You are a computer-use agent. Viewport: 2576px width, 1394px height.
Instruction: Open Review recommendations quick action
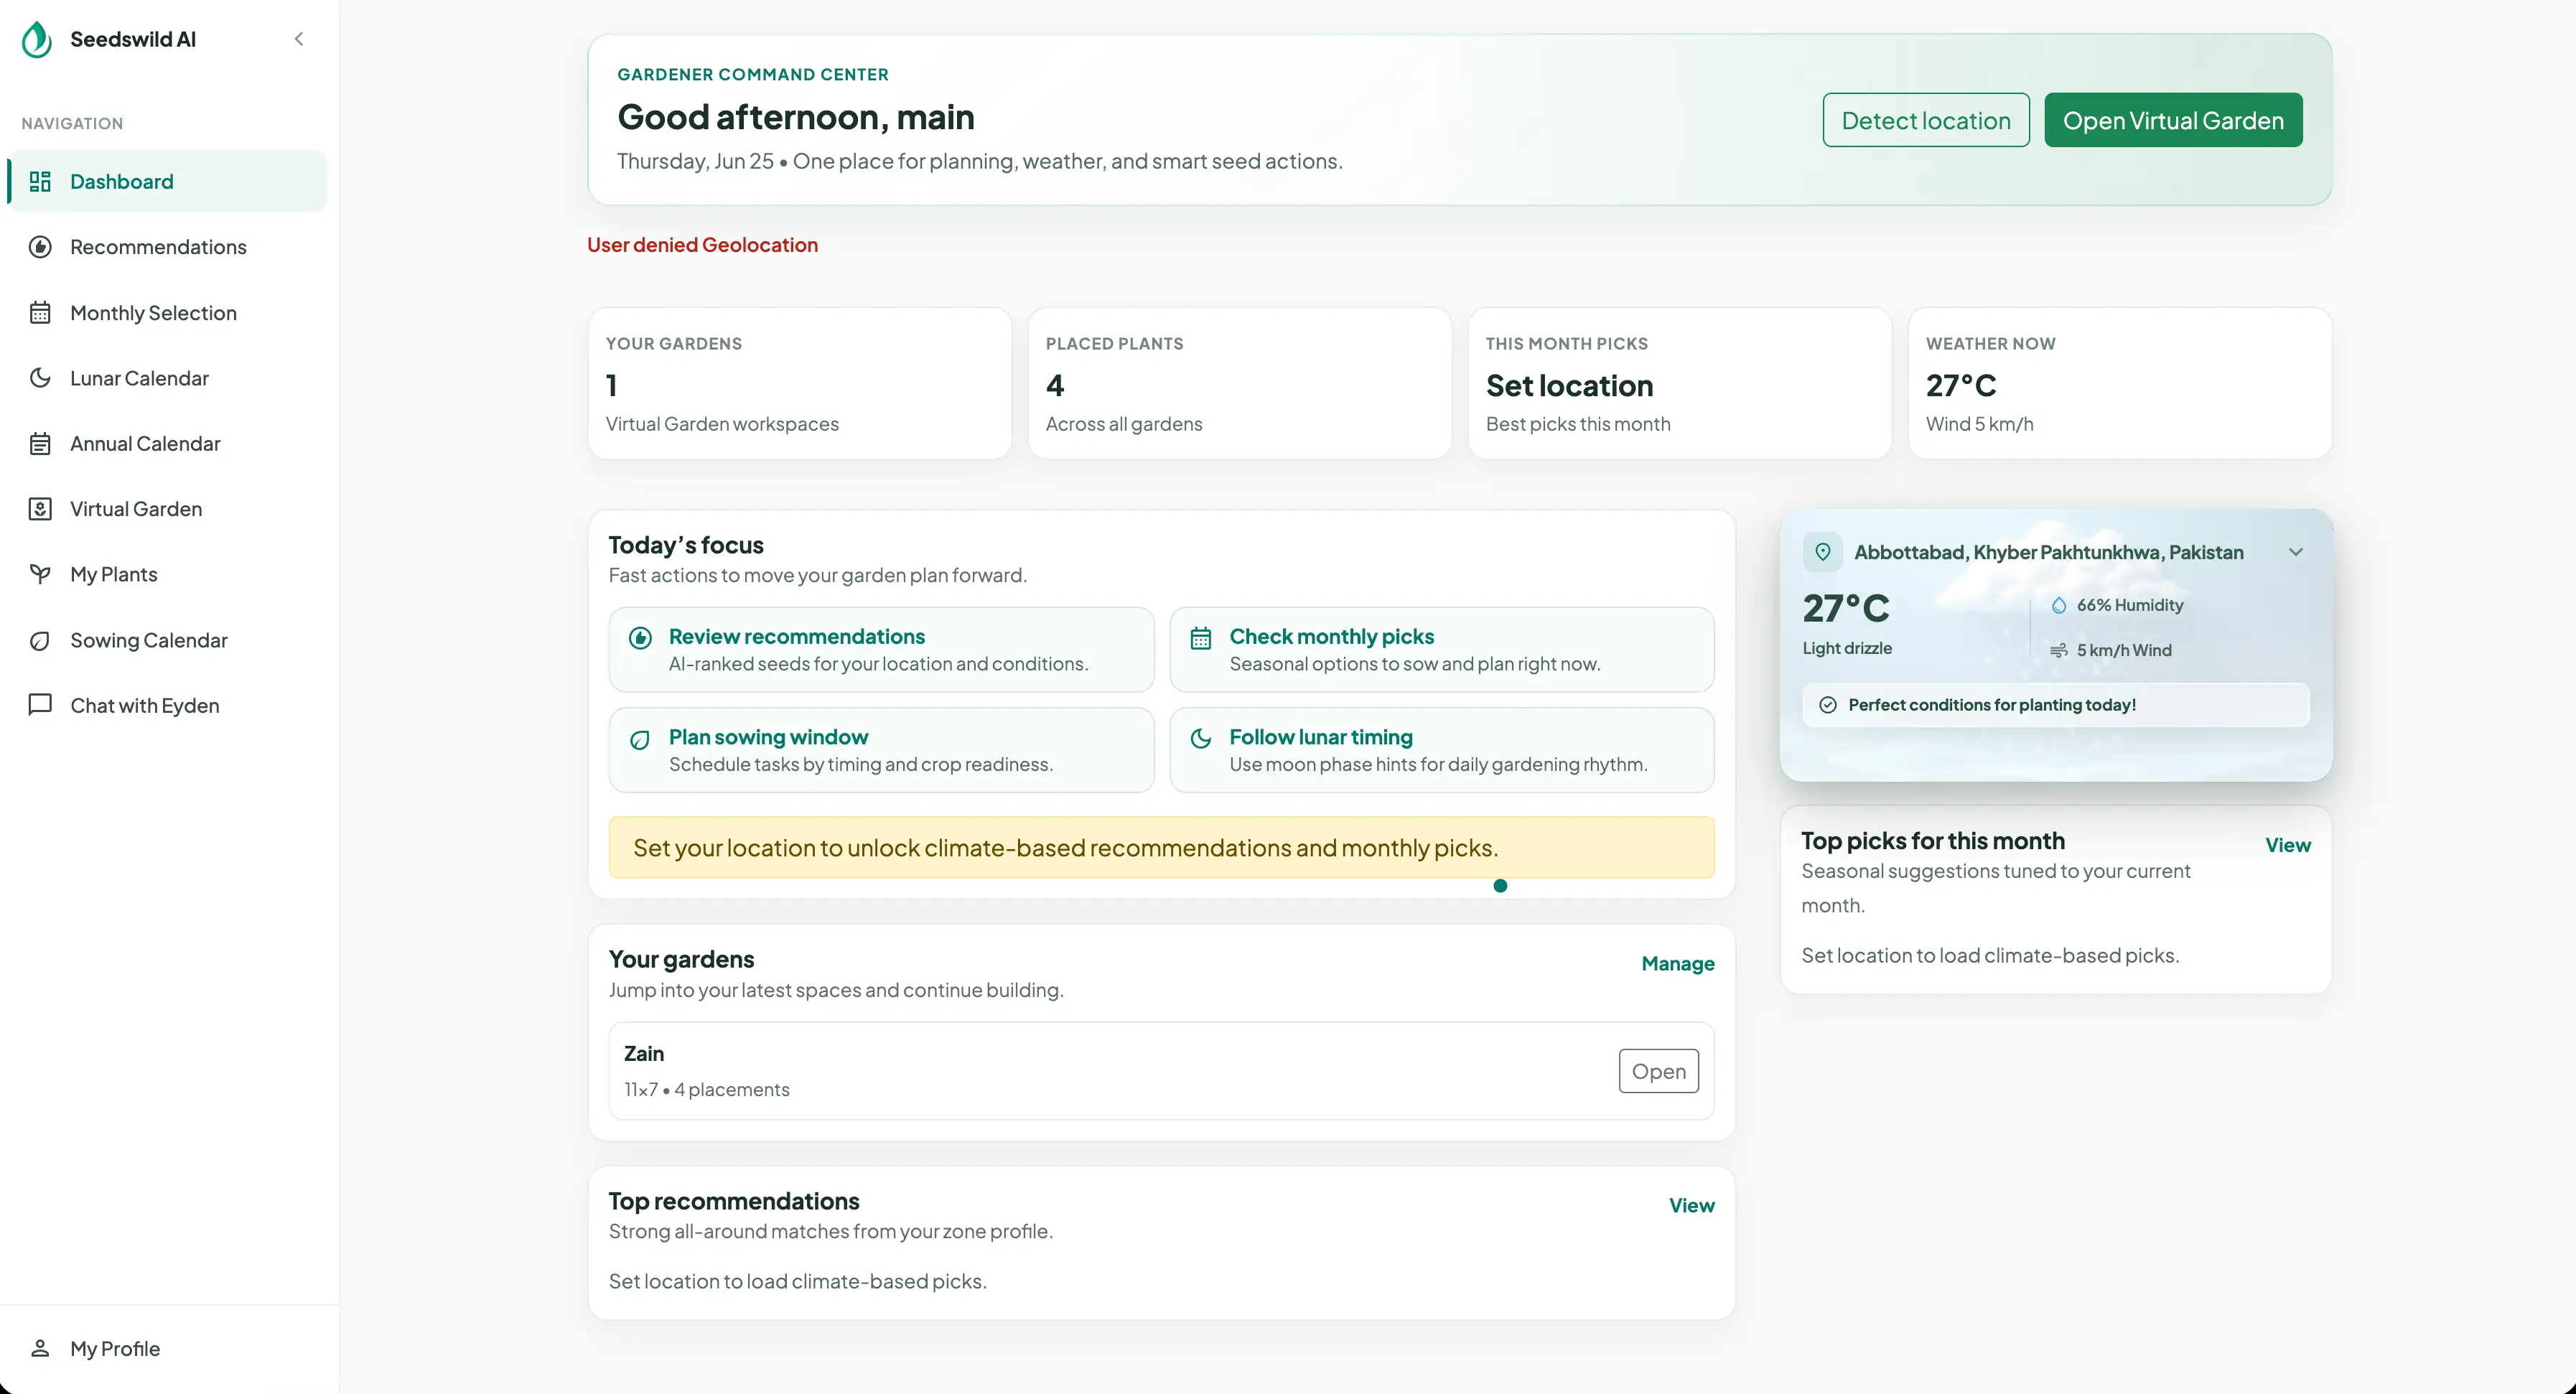(881, 650)
